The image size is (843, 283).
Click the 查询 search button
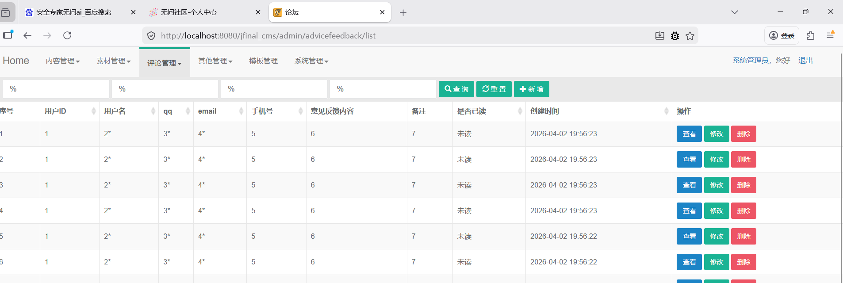[456, 89]
